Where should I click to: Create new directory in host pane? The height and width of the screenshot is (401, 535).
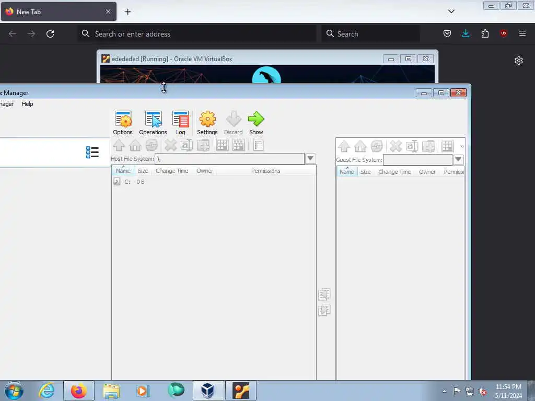click(x=203, y=145)
